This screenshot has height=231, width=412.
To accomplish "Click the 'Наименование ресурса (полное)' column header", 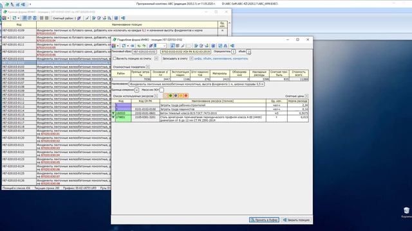I will (x=212, y=101).
